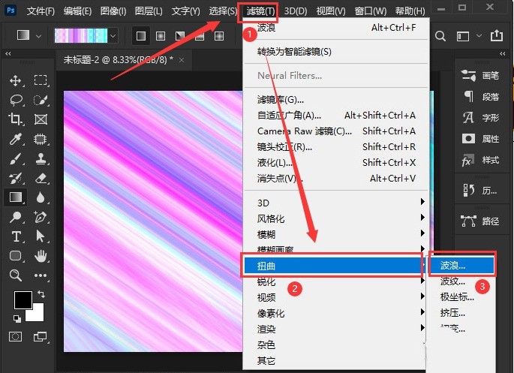Select the Eyedropper tool
The image size is (514, 373).
16,139
